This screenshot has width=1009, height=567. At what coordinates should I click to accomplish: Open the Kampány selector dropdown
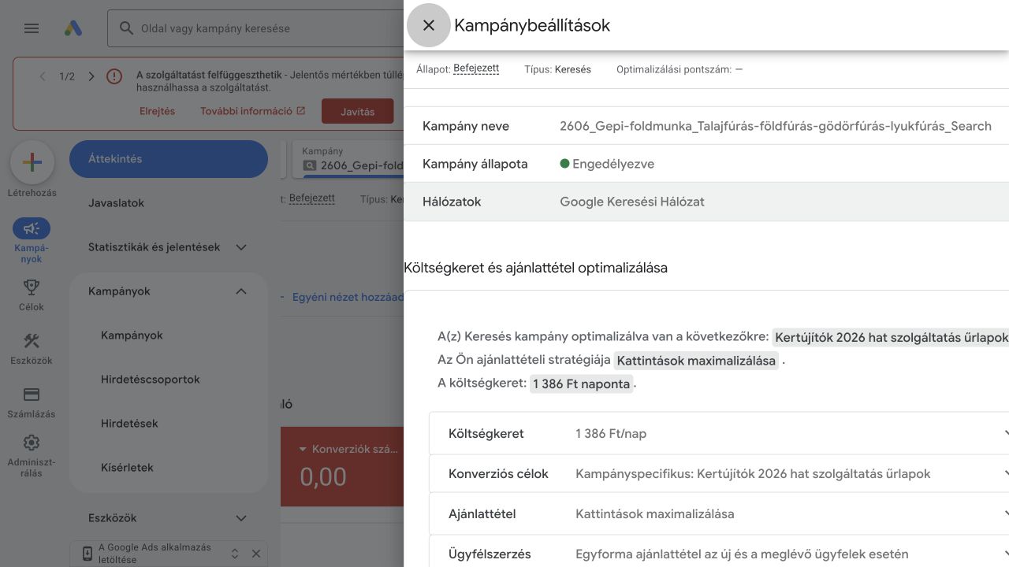(348, 159)
